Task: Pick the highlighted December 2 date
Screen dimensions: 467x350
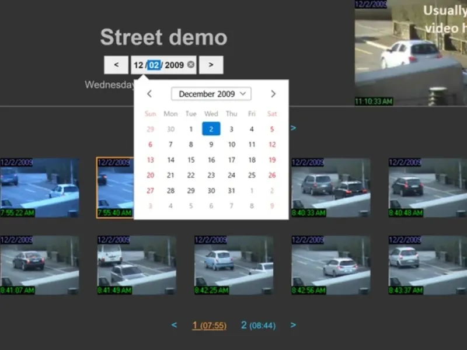Action: pyautogui.click(x=211, y=129)
